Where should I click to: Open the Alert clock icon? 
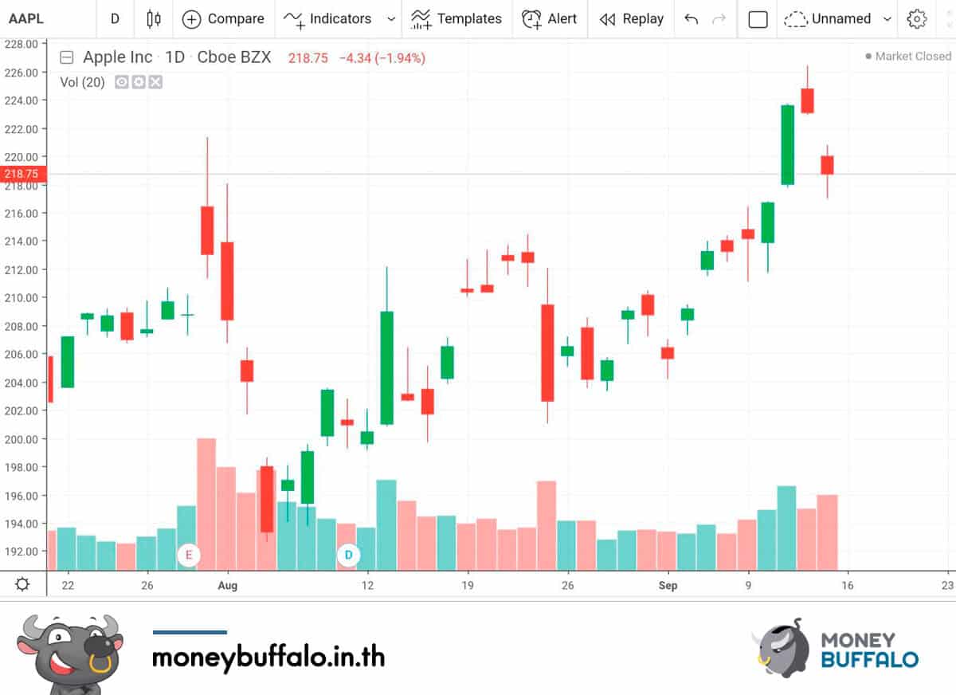(x=531, y=18)
